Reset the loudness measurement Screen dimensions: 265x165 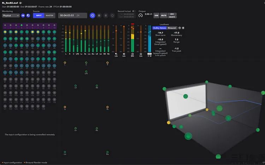click(x=179, y=28)
